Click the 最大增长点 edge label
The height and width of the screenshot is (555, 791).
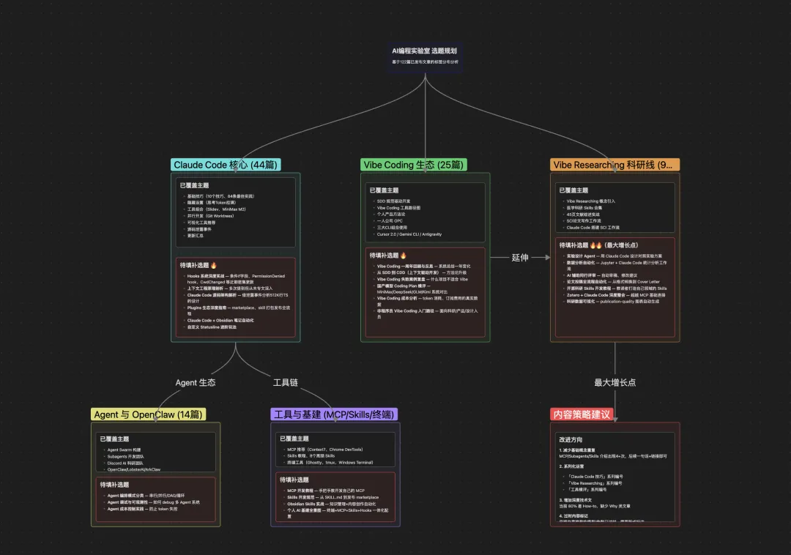point(614,382)
